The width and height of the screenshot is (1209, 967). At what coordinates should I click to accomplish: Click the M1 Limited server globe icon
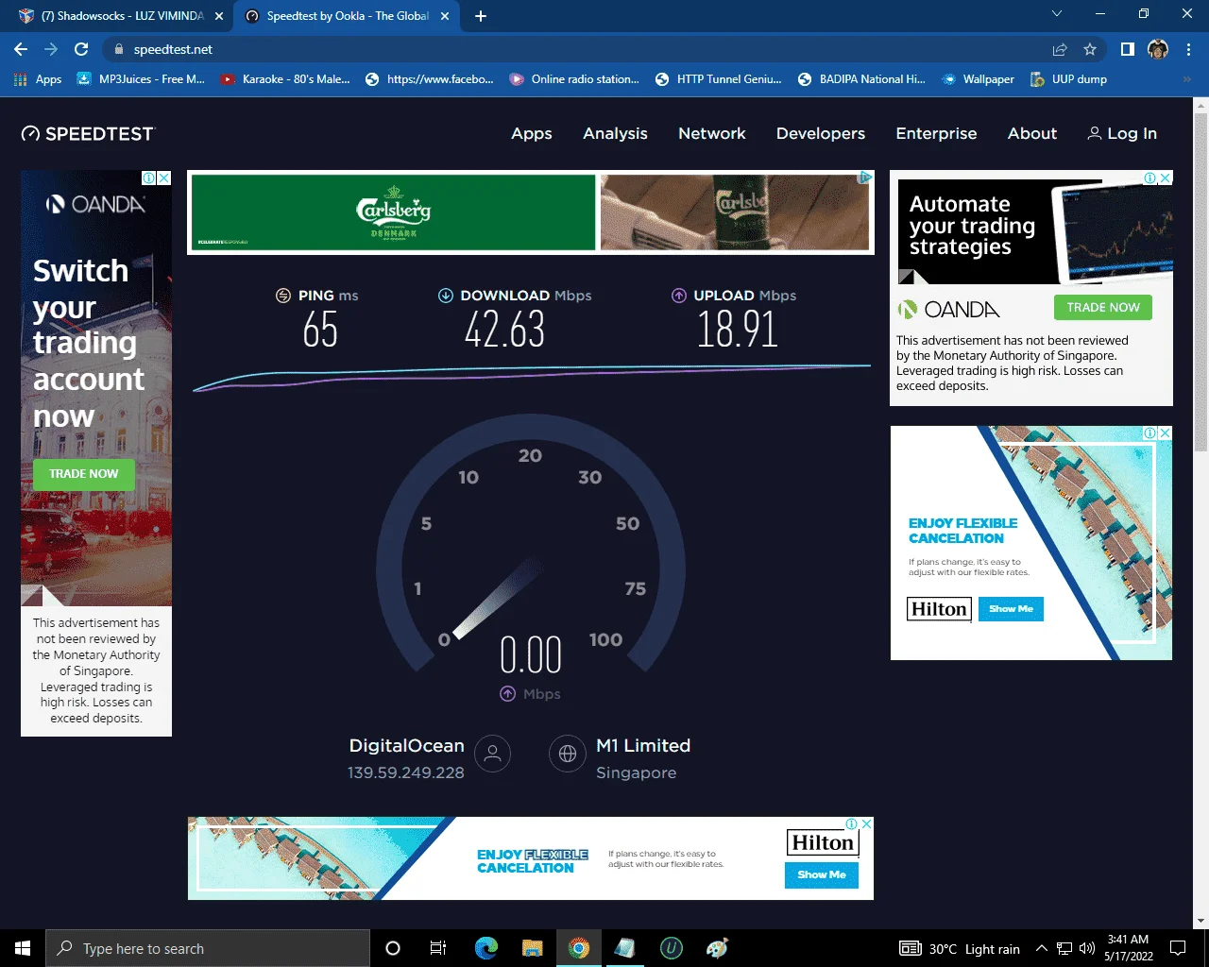[x=568, y=754]
